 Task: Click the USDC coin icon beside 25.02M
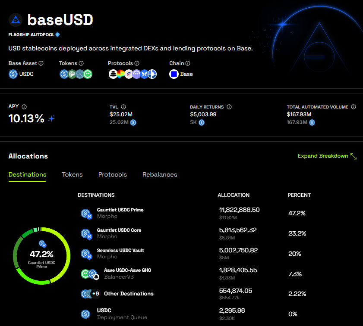click(133, 122)
